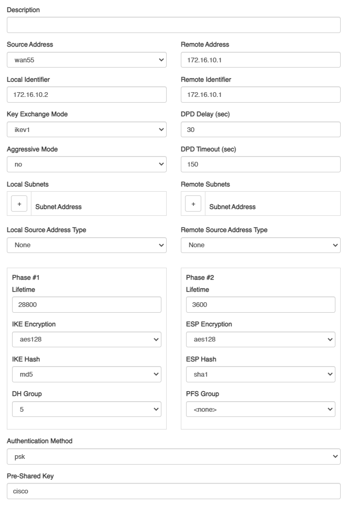Add a Remote Subnets entry with plus
This screenshot has width=348, height=506.
click(x=193, y=204)
